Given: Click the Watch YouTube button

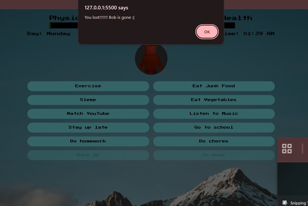Looking at the screenshot, I should 88,113.
